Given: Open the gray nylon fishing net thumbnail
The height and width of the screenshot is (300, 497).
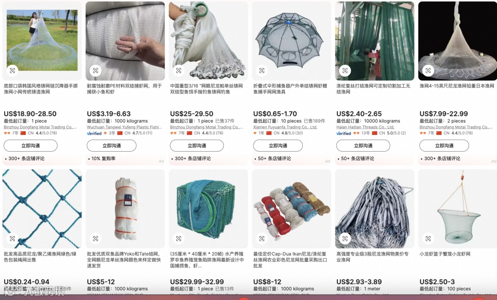Looking at the screenshot, I should coord(375,209).
